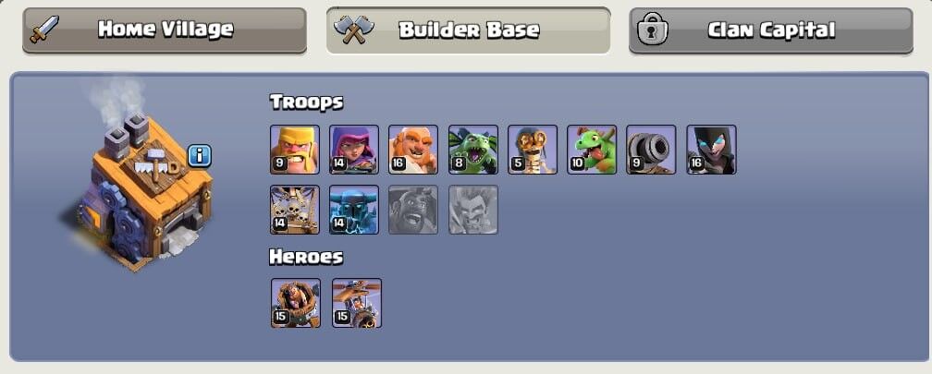Choose the Boxer Giant troop, level 16
Screen dimensions: 932x374
tap(413, 150)
